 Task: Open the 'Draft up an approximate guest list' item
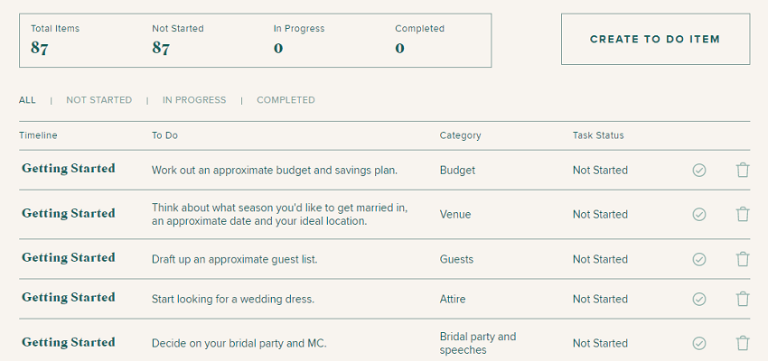234,259
